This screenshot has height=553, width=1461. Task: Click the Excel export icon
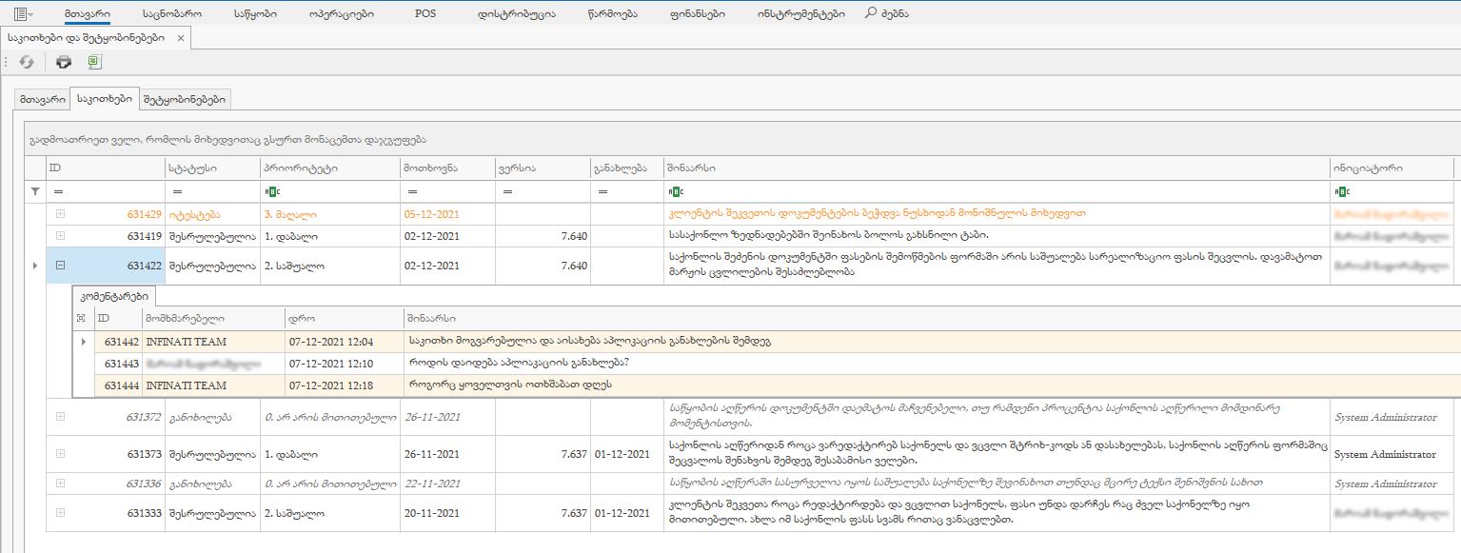pyautogui.click(x=94, y=62)
